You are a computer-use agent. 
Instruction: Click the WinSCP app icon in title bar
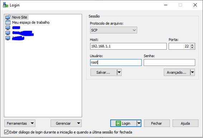click(x=5, y=5)
